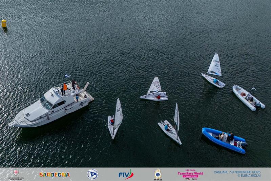This screenshot has height=181, width=271.
Task: Click the orange flag on the yacht
Action: 65,87
